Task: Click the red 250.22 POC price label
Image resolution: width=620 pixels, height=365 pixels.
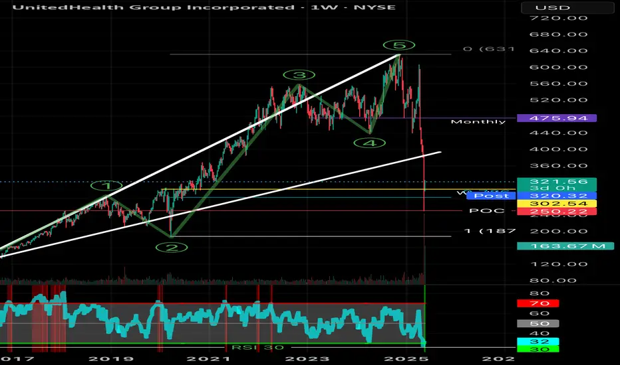Action: pyautogui.click(x=557, y=212)
